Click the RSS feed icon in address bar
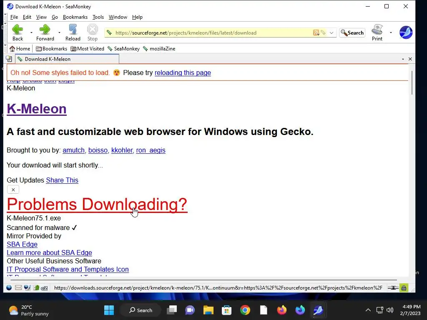 pyautogui.click(x=316, y=32)
